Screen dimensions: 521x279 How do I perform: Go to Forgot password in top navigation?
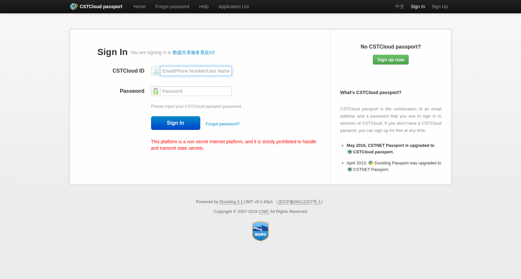172,7
